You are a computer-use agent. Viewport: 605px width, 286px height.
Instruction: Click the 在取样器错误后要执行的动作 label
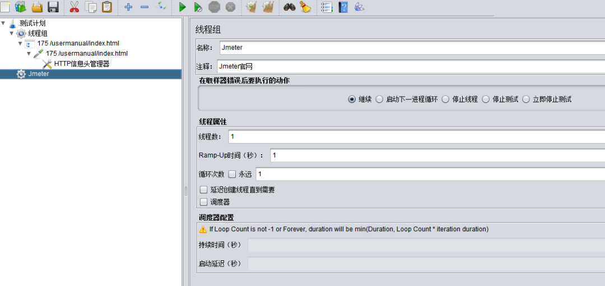pos(244,80)
